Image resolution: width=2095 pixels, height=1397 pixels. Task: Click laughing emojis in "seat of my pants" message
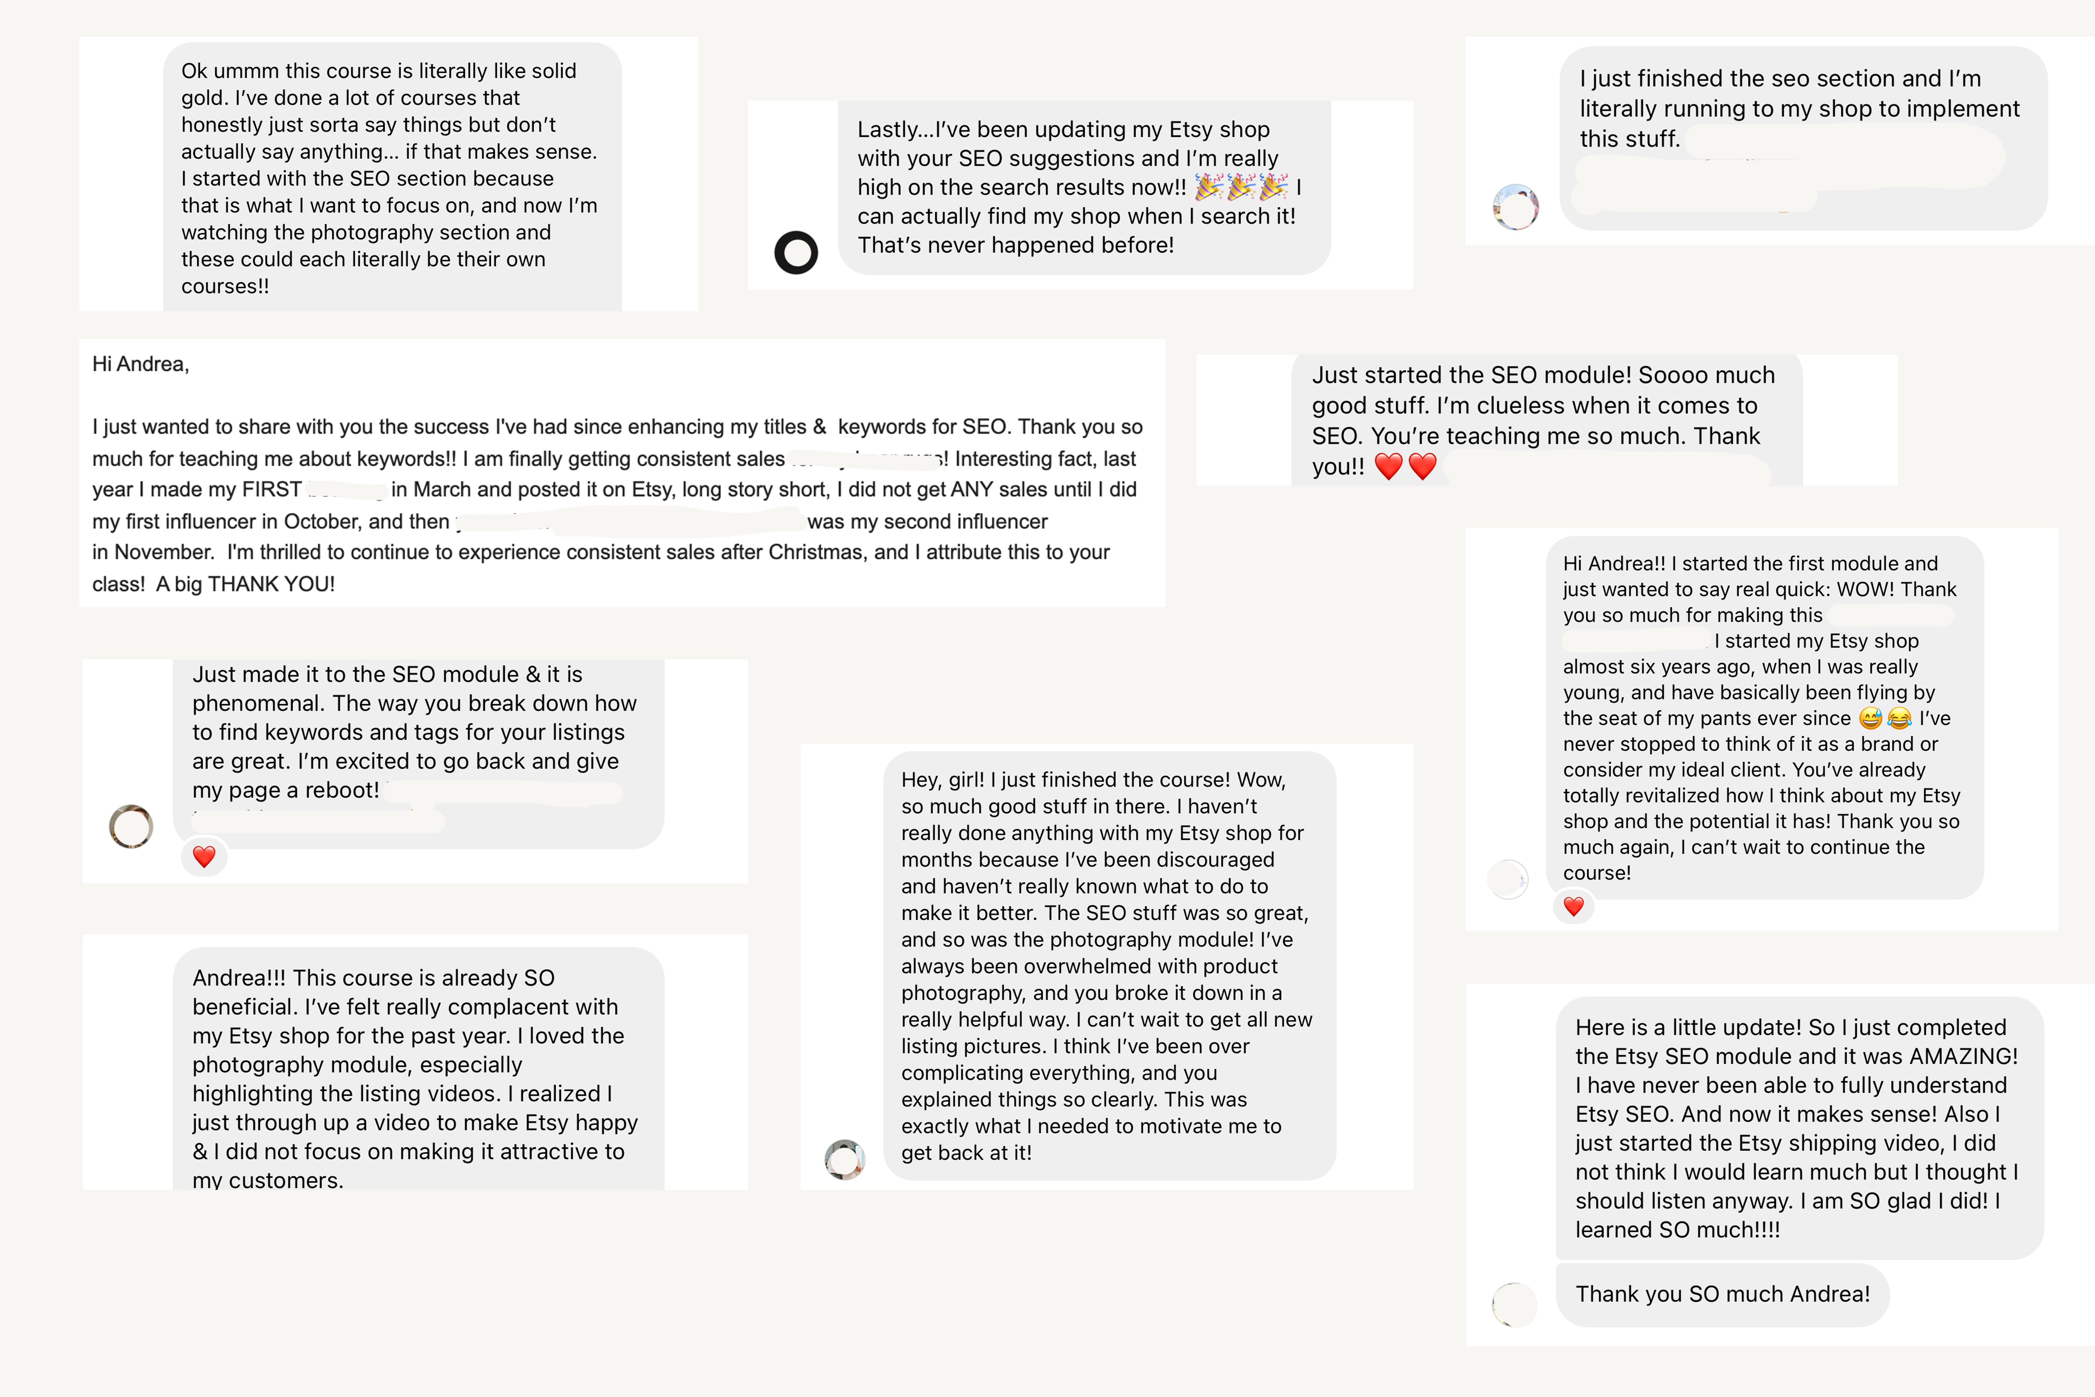click(x=1885, y=718)
